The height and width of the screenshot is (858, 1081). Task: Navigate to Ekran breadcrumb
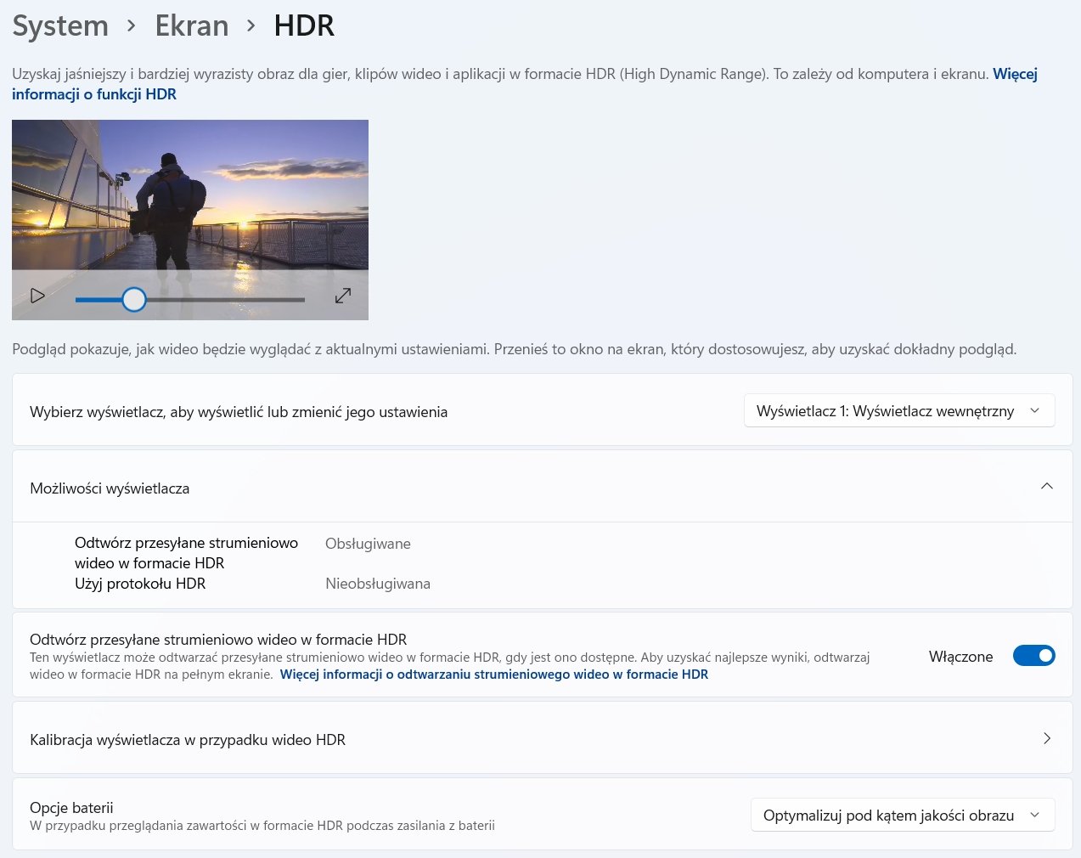[x=192, y=25]
